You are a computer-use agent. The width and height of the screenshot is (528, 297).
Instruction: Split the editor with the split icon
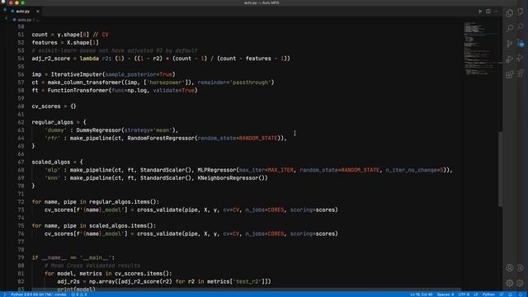click(x=488, y=11)
